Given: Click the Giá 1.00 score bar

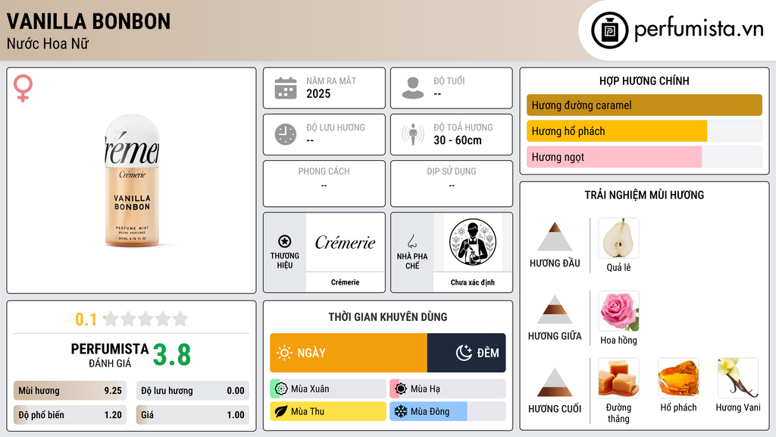Looking at the screenshot, I should (x=192, y=415).
